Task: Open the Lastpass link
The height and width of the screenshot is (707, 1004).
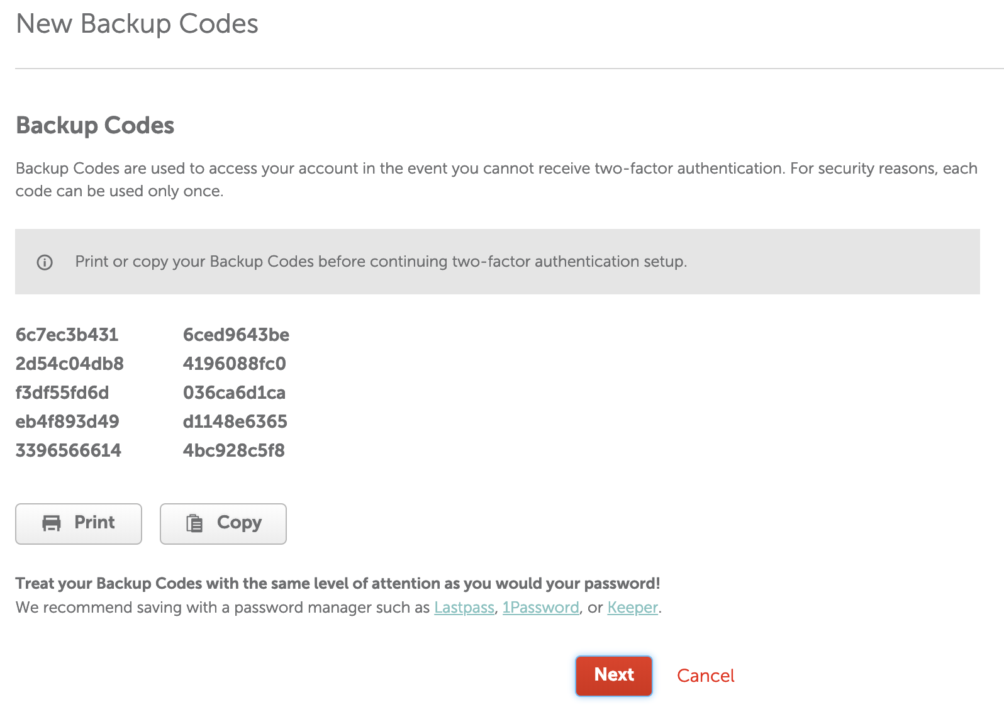Action: click(x=464, y=608)
